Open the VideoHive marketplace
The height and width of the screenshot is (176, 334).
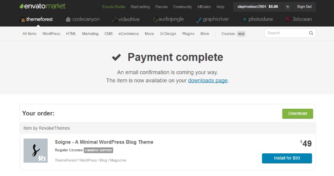(x=126, y=20)
